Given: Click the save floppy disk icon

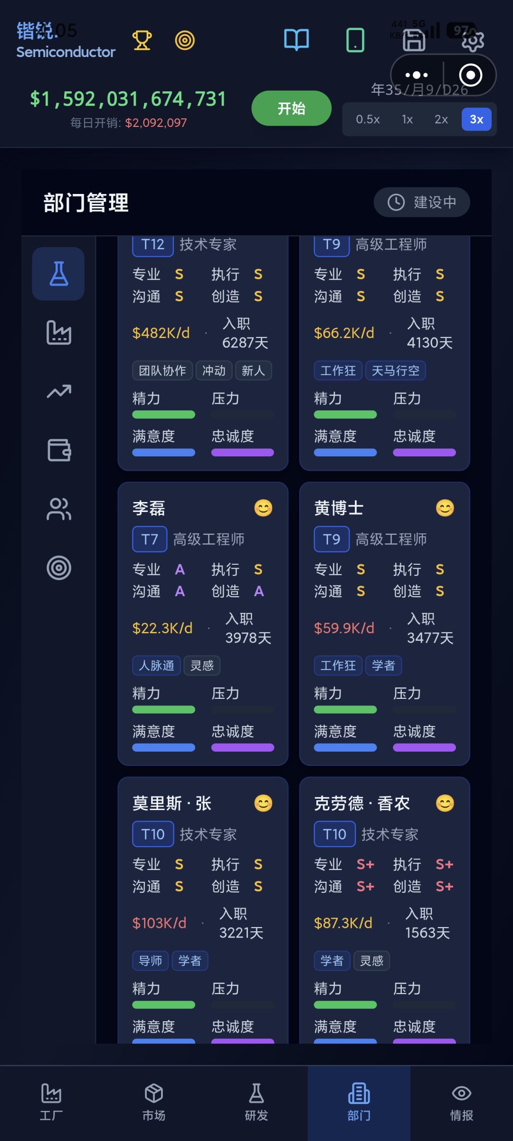Looking at the screenshot, I should tap(414, 40).
